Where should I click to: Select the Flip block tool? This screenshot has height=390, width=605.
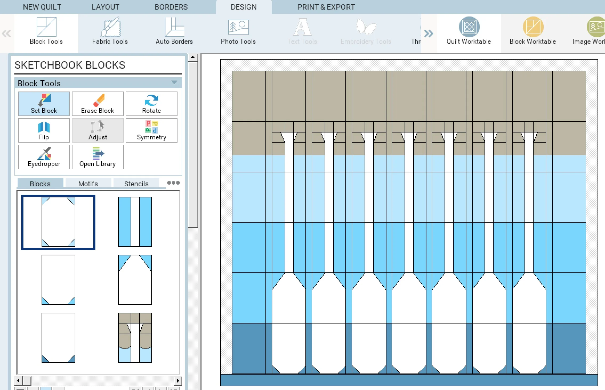coord(44,130)
